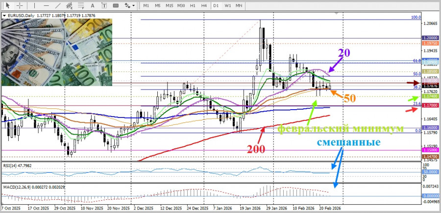Select the Fibonacci retracement tool
441x213 pixels.
81,5
